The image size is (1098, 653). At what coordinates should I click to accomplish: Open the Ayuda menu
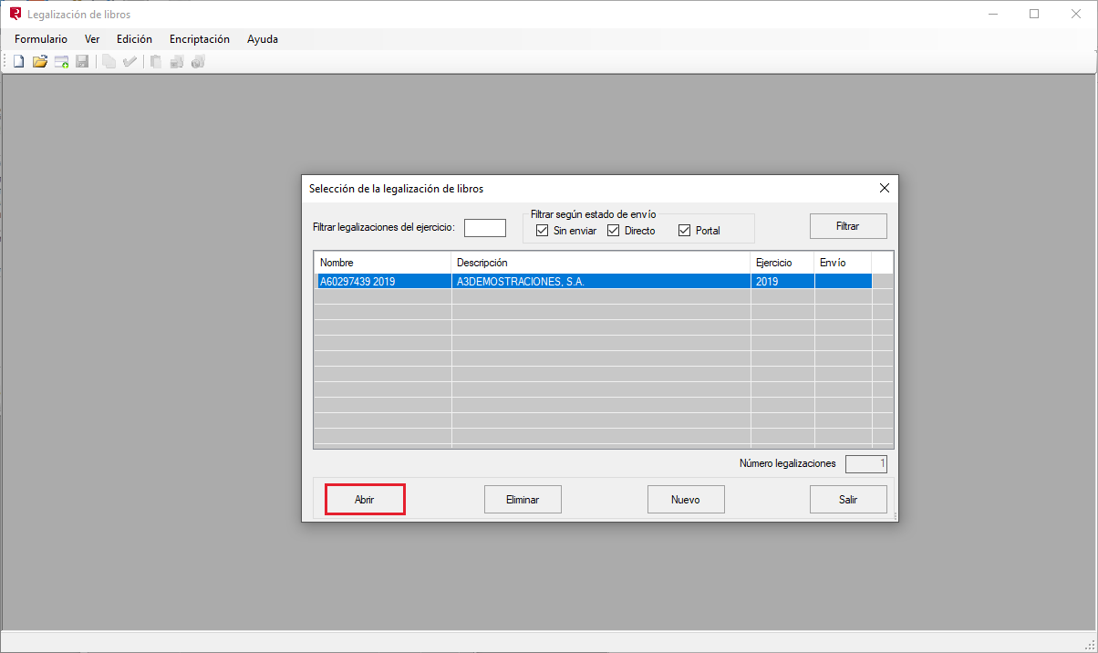pos(263,39)
